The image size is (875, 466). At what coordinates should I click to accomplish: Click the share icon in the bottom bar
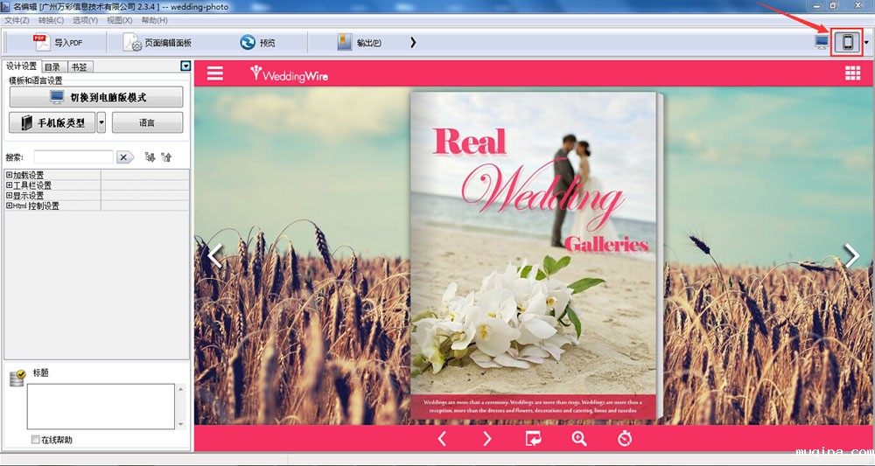(534, 439)
